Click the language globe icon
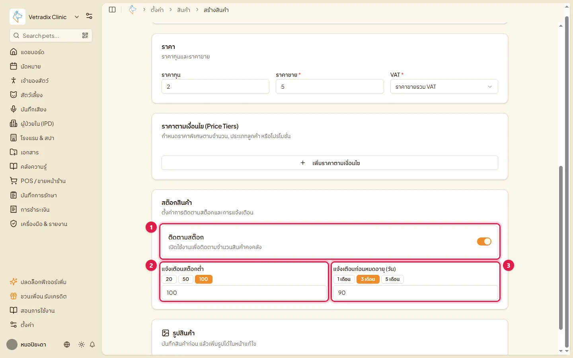The width and height of the screenshot is (573, 358). point(67,344)
